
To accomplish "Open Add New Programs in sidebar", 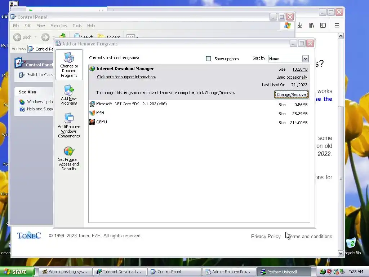I will 69,95.
